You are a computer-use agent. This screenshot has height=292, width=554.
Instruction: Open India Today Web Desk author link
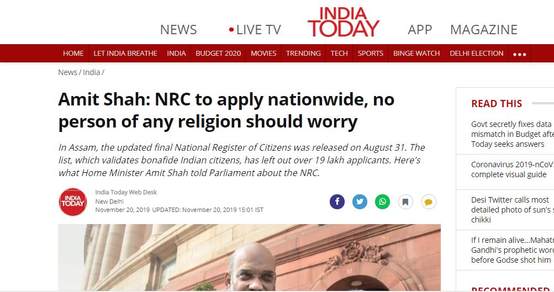tap(126, 192)
